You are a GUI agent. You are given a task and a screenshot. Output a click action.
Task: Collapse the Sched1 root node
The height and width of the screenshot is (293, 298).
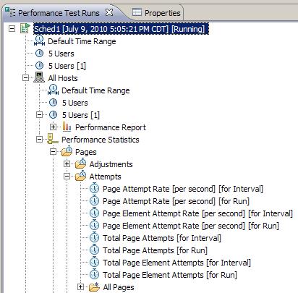pyautogui.click(x=12, y=29)
